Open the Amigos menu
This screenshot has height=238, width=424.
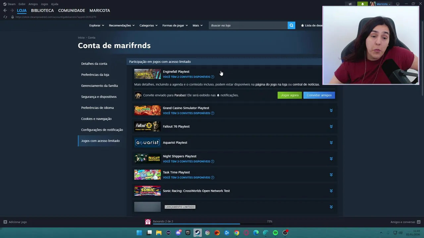[33, 4]
